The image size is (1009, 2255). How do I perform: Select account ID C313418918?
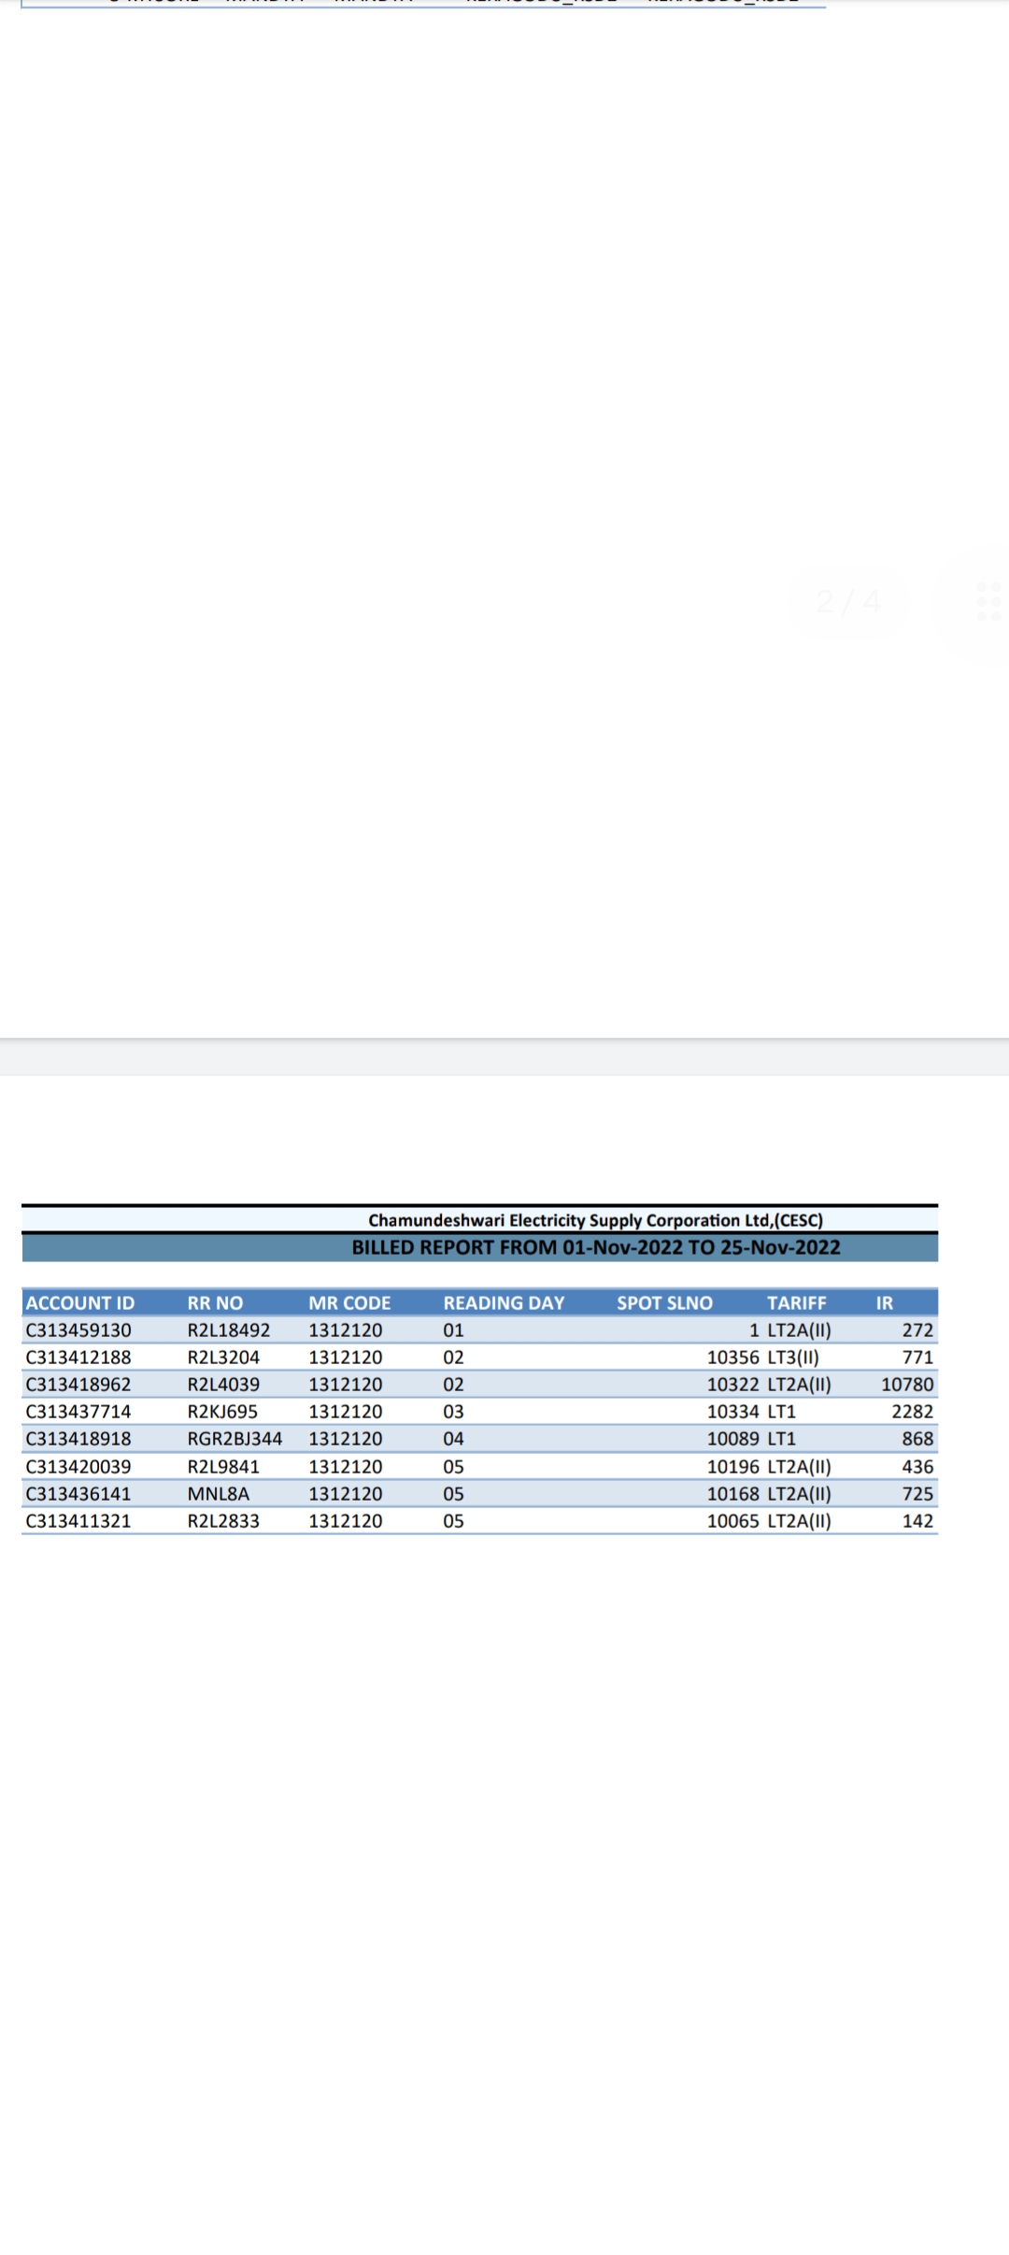click(78, 1438)
